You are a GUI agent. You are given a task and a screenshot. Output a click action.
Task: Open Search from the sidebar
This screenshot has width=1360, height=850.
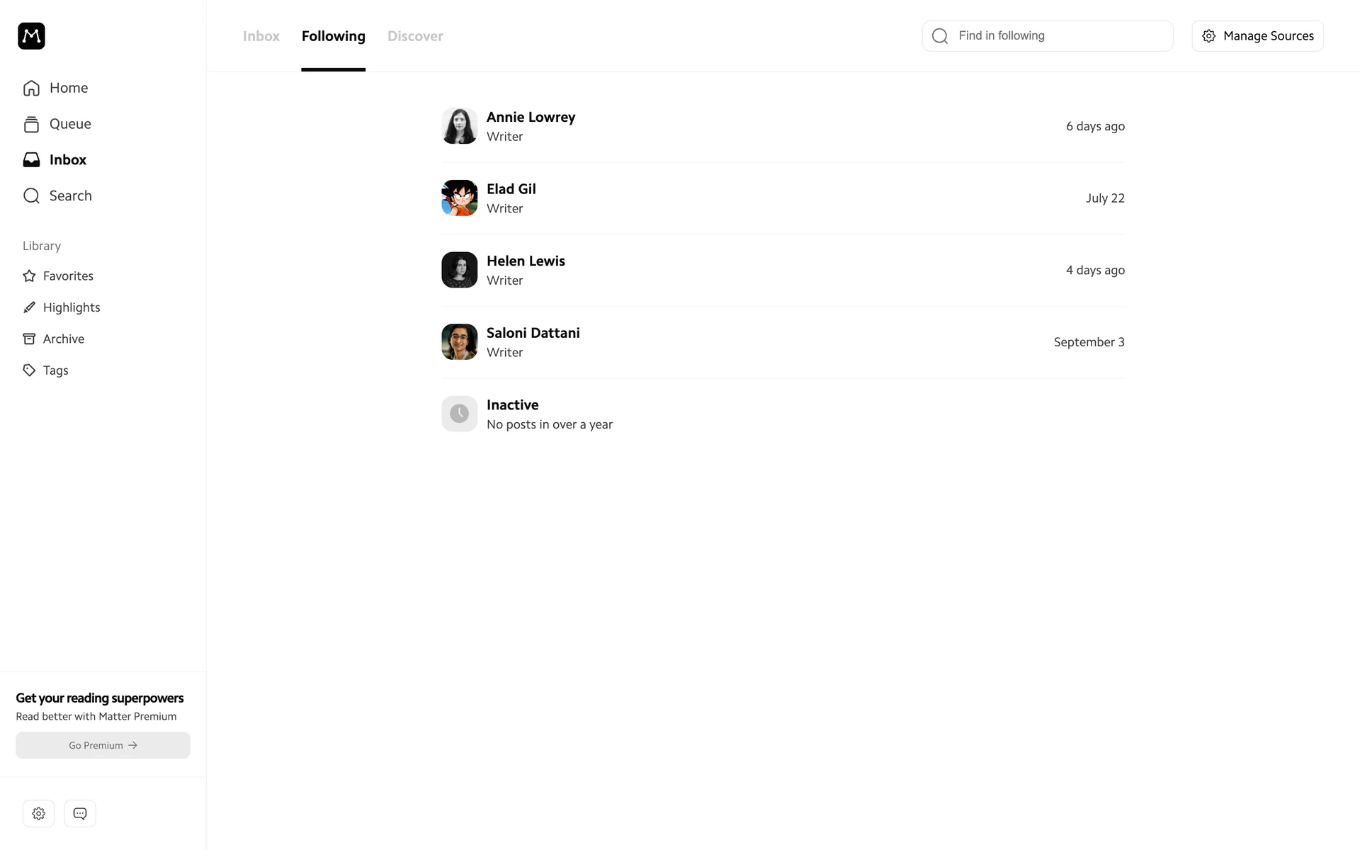click(x=70, y=195)
